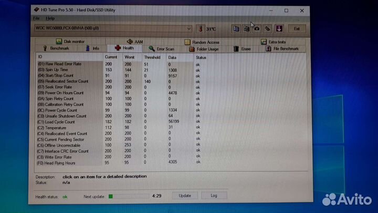This screenshot has height=213, width=378.
Task: Select the Seek Error Rate row
Action: [x=119, y=87]
